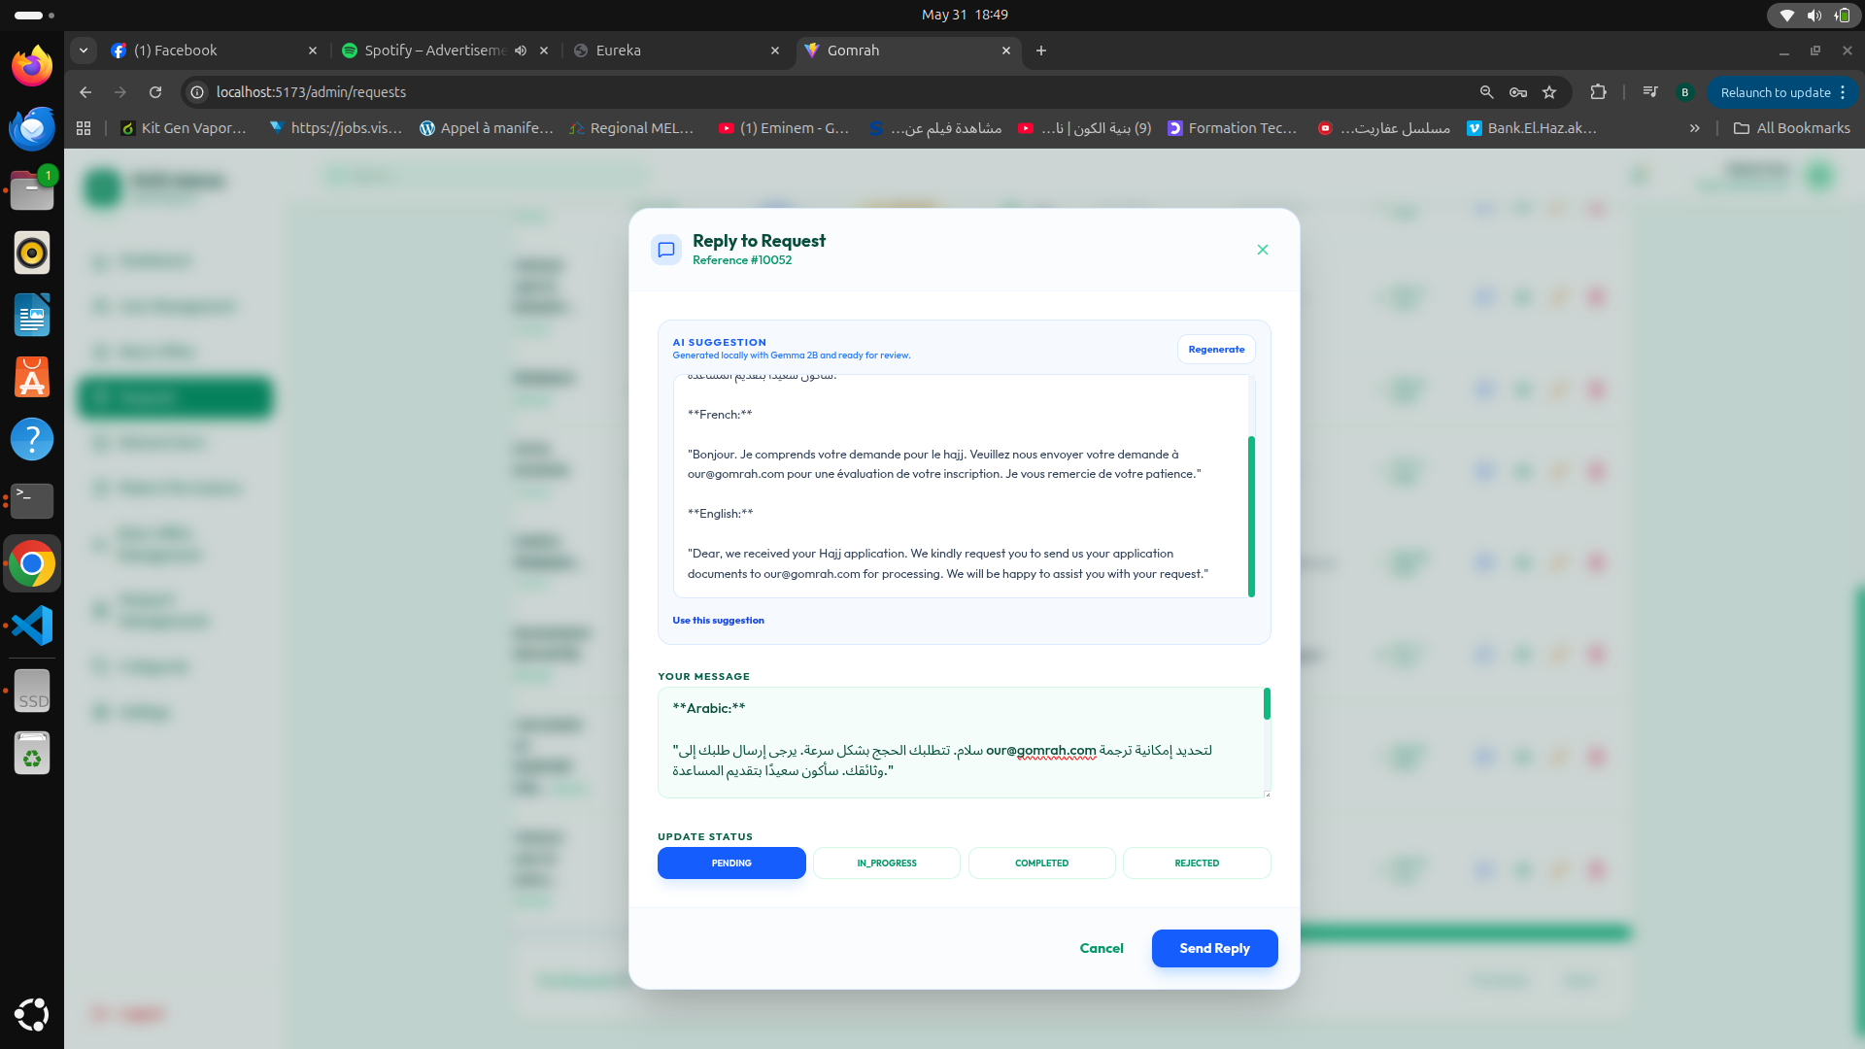This screenshot has height=1049, width=1865.
Task: Open media controls icon in toolbar
Action: [x=1650, y=92]
